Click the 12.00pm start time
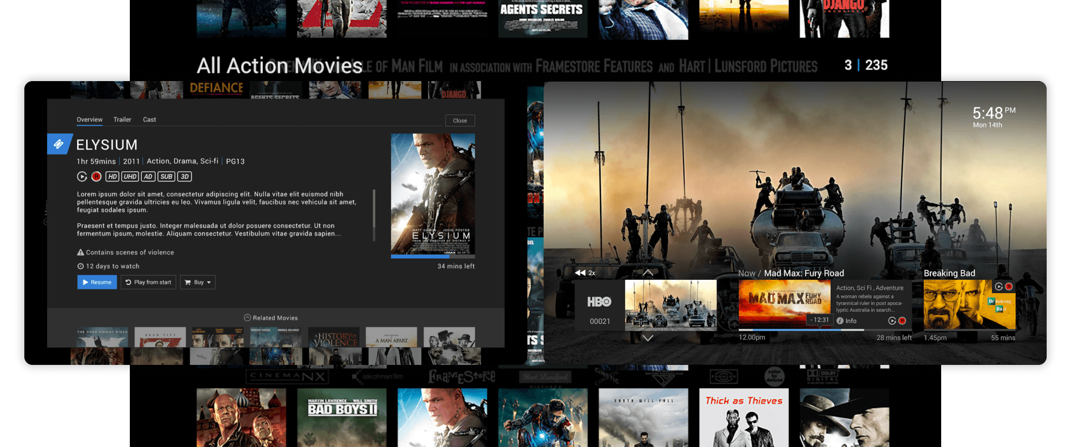The width and height of the screenshot is (1071, 447). pyautogui.click(x=752, y=338)
